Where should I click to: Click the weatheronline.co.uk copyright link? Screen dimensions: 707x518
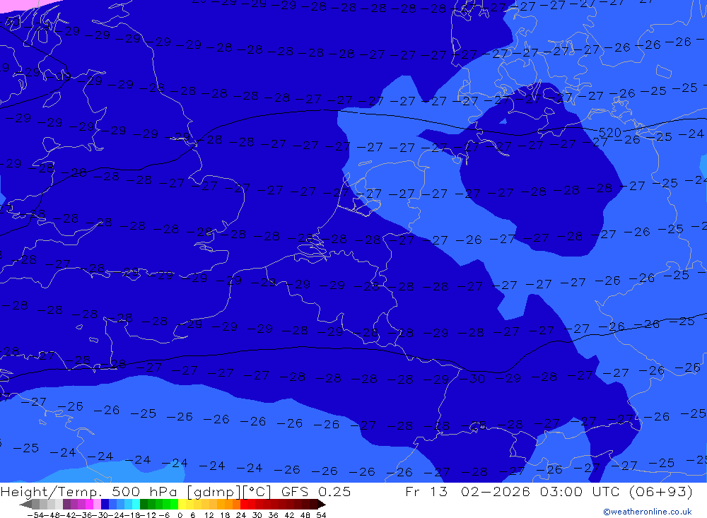(x=647, y=512)
